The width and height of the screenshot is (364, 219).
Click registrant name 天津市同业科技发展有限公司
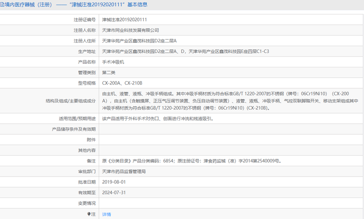pos(131,30)
